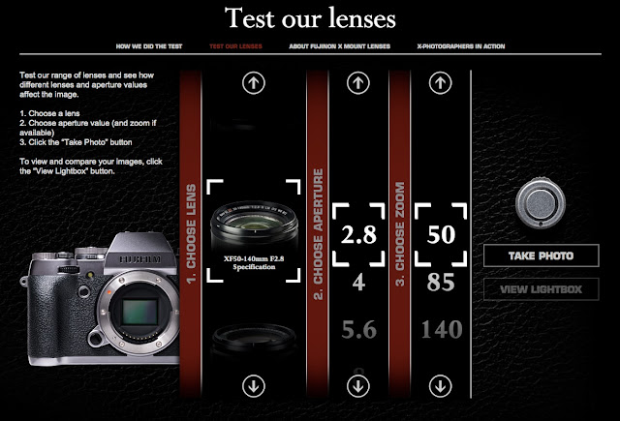The width and height of the screenshot is (620, 421).
Task: Go to X-Photographers In Action tab
Action: point(461,46)
